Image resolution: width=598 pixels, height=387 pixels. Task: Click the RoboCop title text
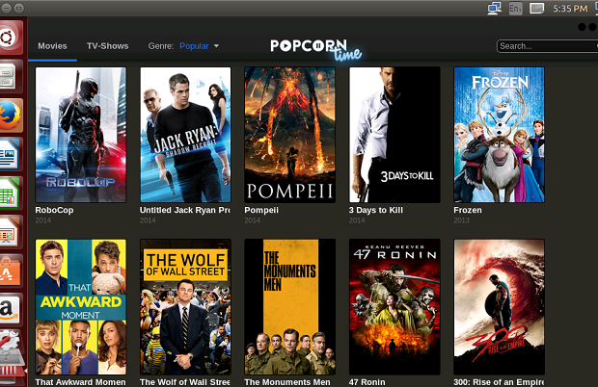coord(54,210)
